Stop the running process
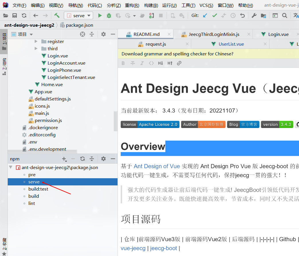Image resolution: width=299 pixels, height=256 pixels. tap(161, 15)
